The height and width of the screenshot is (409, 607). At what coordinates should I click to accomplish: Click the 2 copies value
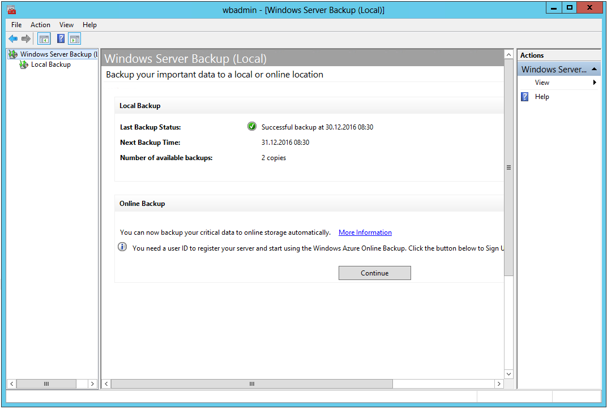tap(273, 158)
